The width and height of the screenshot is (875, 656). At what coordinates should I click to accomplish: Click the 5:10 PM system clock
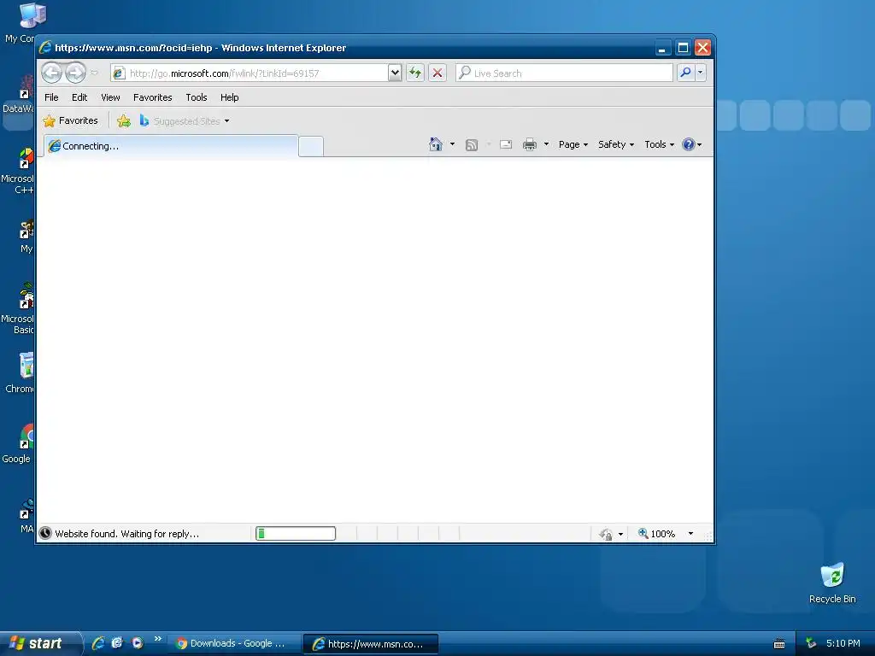tap(843, 643)
